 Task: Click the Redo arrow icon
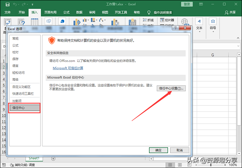(24, 4)
